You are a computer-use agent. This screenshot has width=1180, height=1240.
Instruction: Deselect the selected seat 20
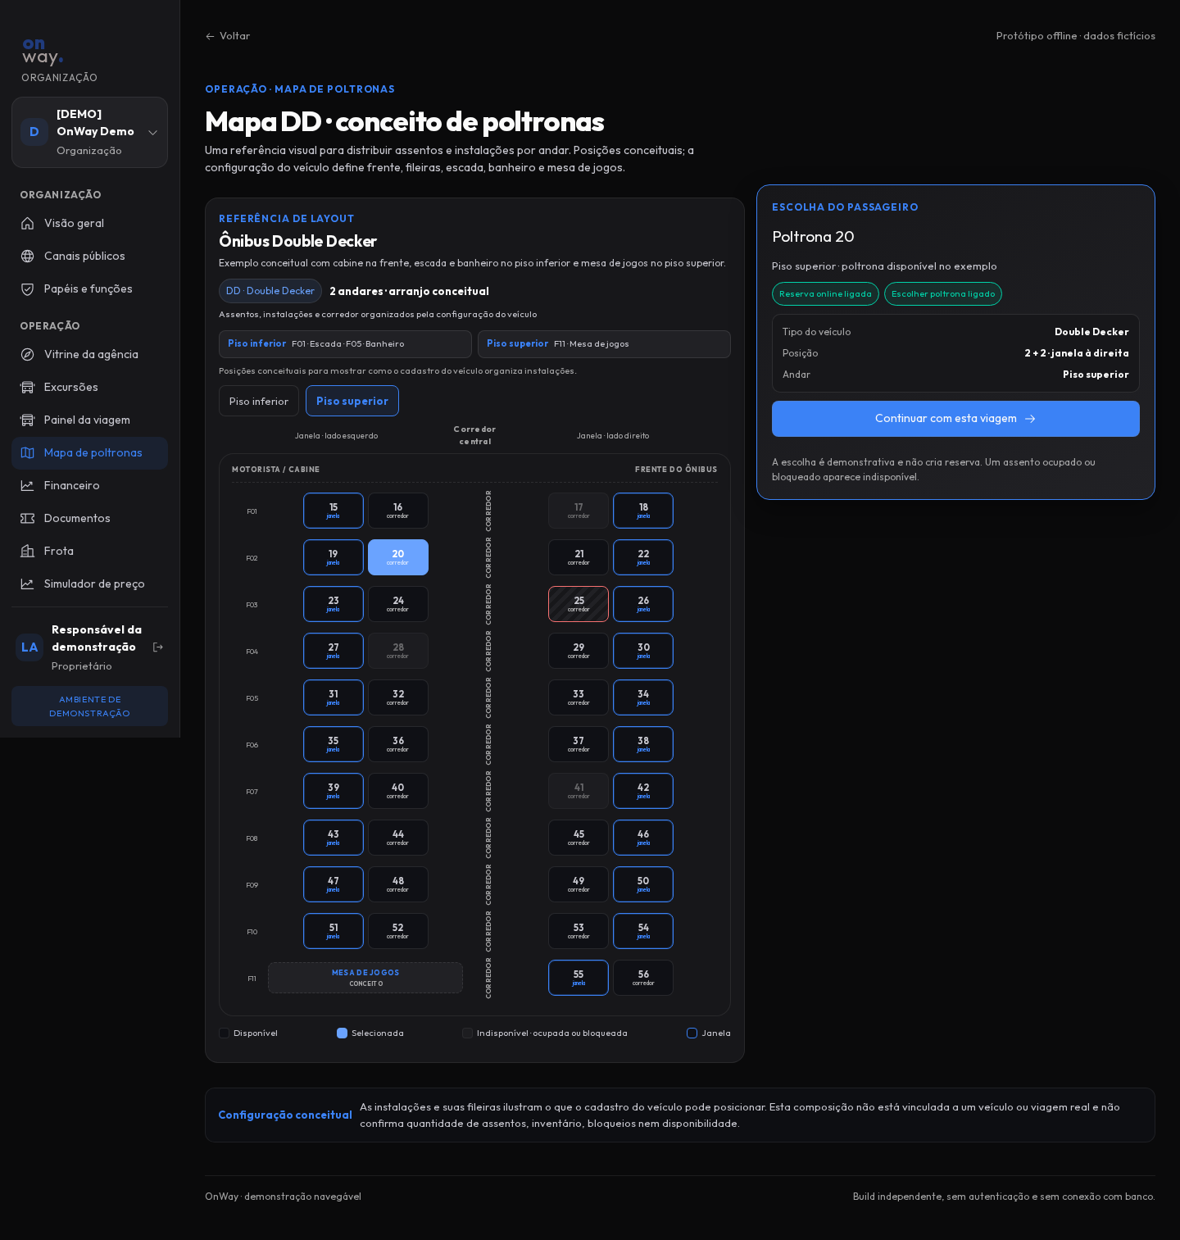pos(398,557)
